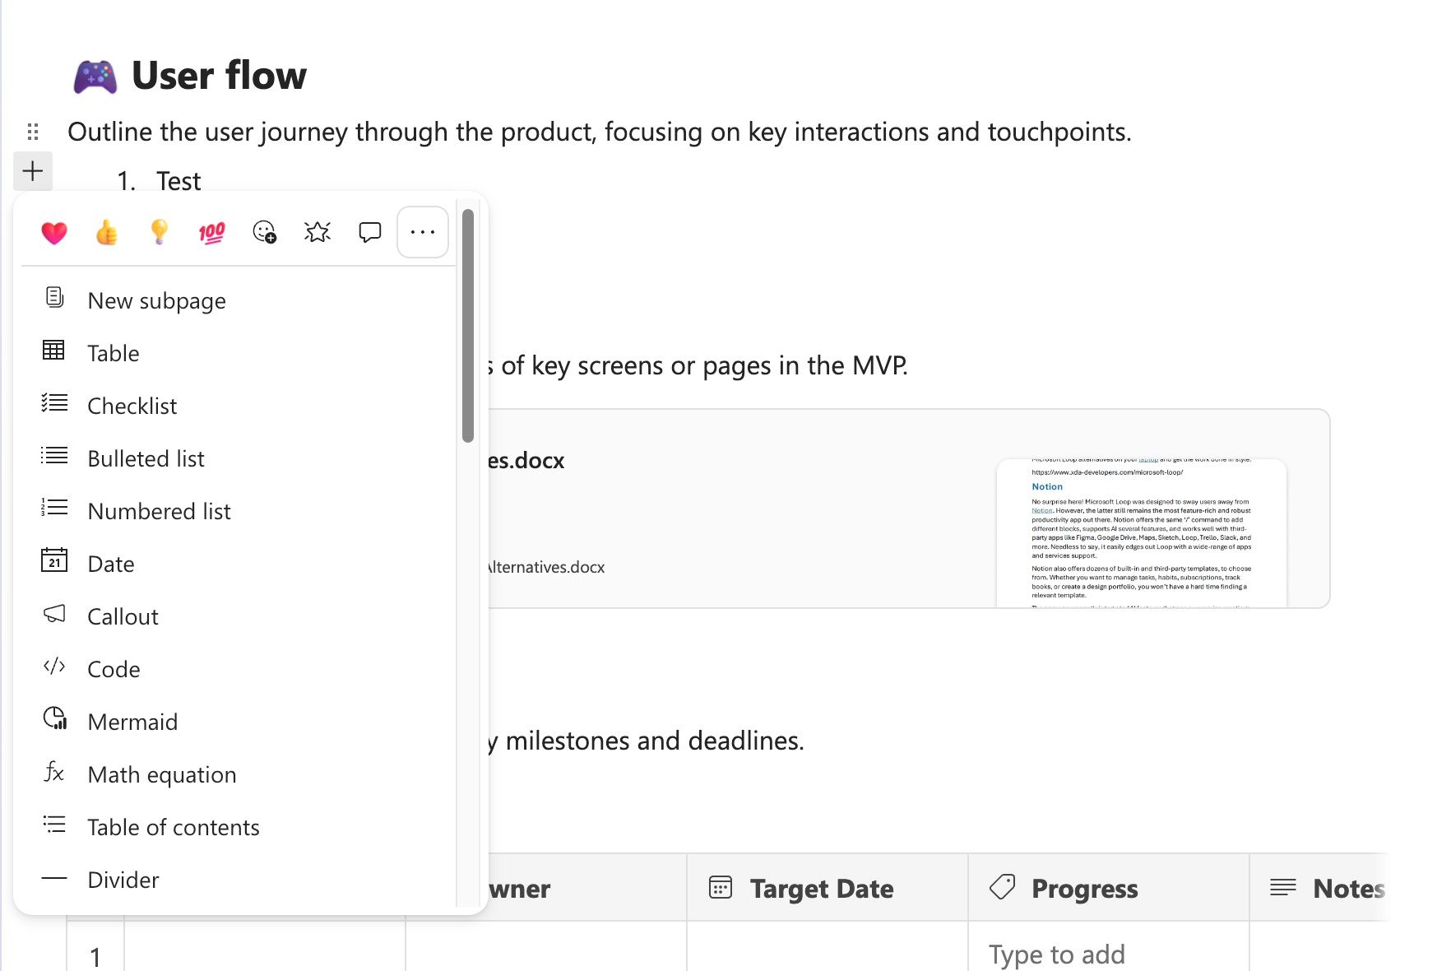Click the Numbered list icon
Screen dimensions: 1451x971
click(x=54, y=508)
